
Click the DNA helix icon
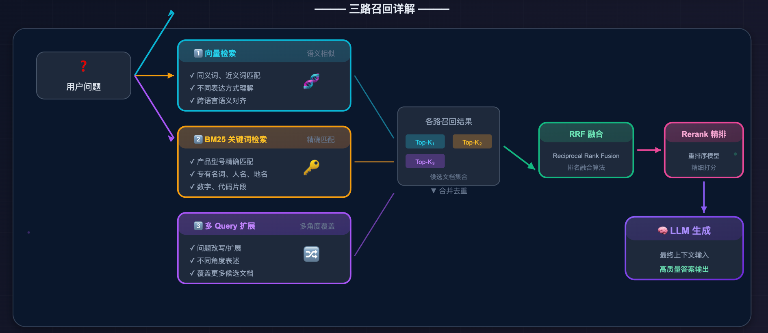311,81
